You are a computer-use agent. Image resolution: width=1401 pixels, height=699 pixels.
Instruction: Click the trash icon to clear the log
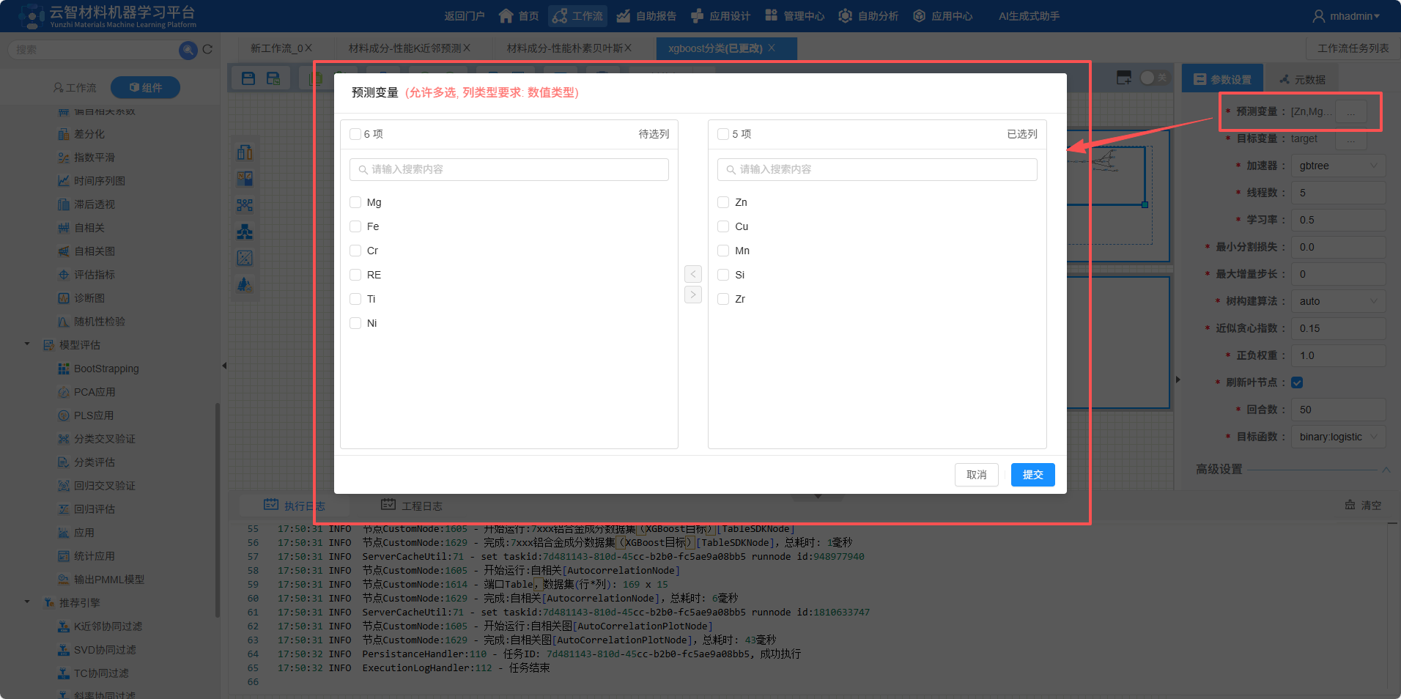[1348, 505]
